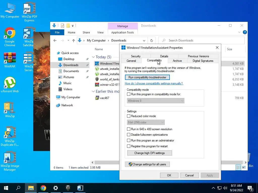Click World of Tanks taskbar icon
The image size is (258, 193).
click(x=68, y=188)
